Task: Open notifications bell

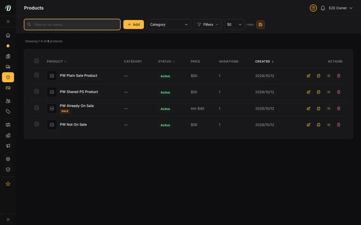Action: pos(323,8)
